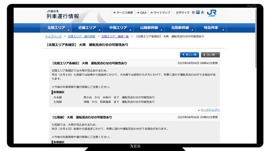This screenshot has width=270, height=151.
Task: Open the 特急列車 menu item
Action: pyautogui.click(x=211, y=28)
